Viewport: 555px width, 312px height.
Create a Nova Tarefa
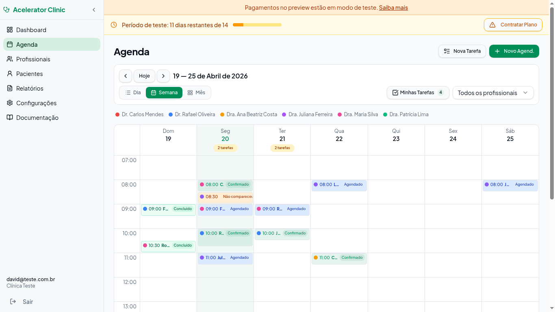[x=462, y=51]
